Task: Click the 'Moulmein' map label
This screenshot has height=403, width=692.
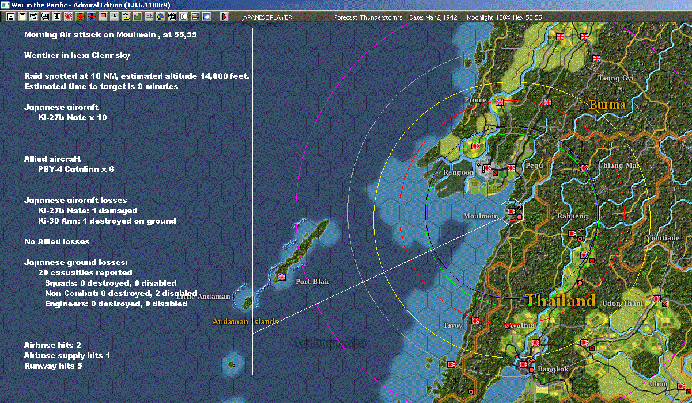Action: point(481,216)
